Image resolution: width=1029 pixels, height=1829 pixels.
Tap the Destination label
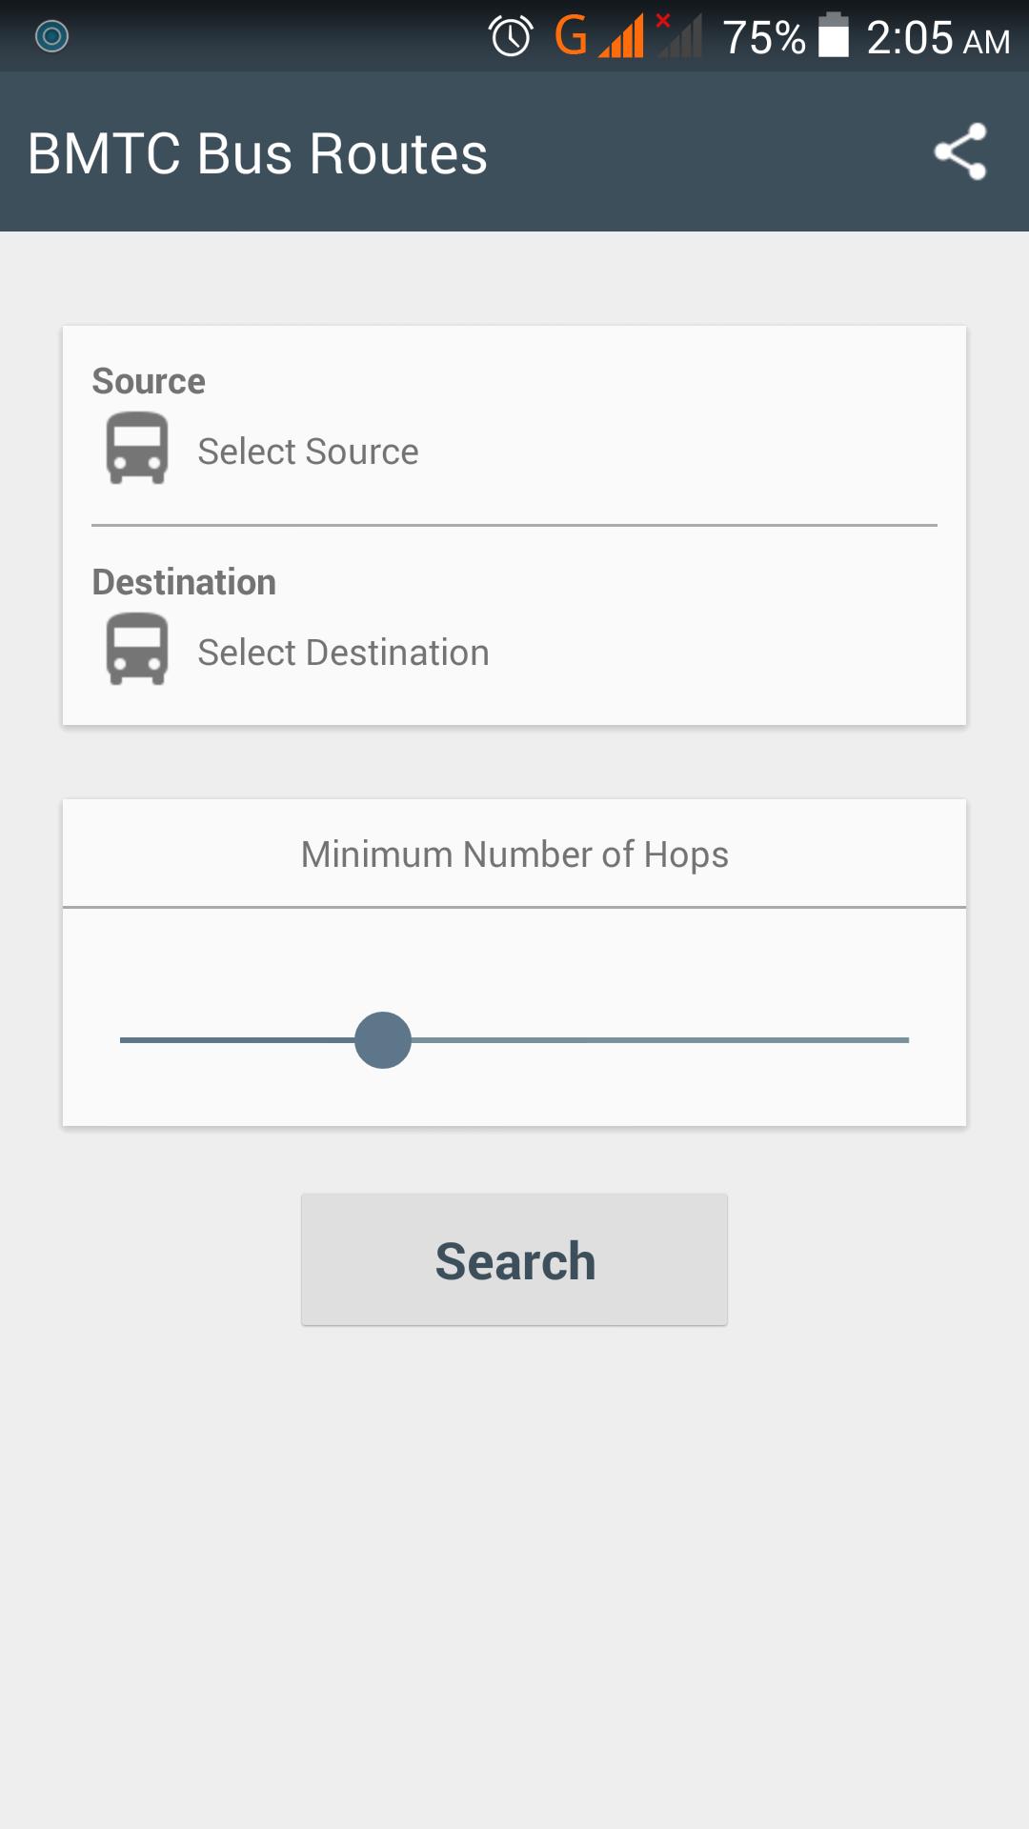pyautogui.click(x=184, y=582)
